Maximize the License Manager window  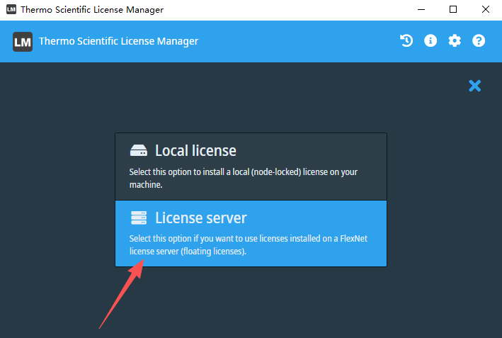point(453,10)
